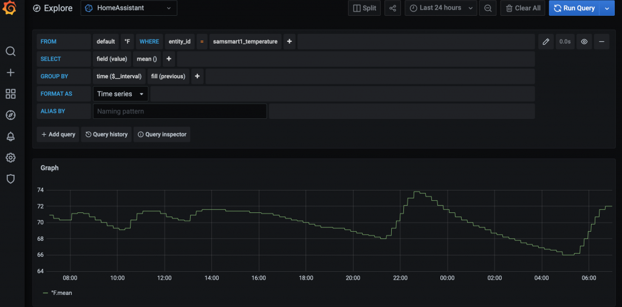Open the Query history
Viewport: 622px width, 307px height.
tap(106, 134)
